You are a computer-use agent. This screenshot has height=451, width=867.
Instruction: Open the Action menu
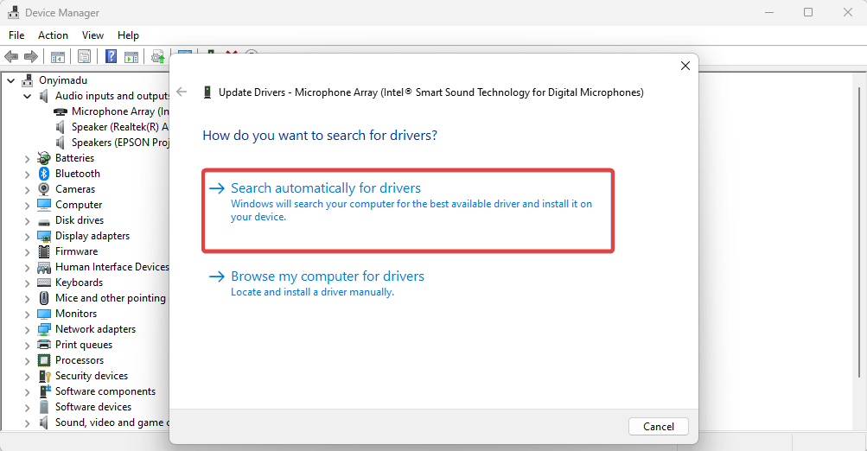click(x=53, y=35)
